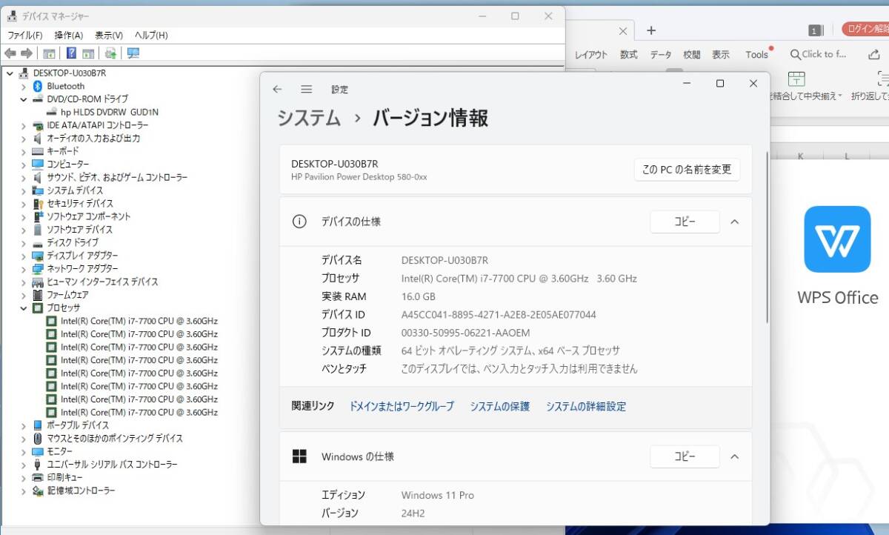Open the ファイル(F) menu in Device Manager
The height and width of the screenshot is (535, 889).
[x=25, y=35]
